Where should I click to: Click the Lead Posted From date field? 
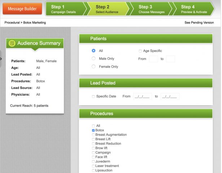click(x=142, y=96)
